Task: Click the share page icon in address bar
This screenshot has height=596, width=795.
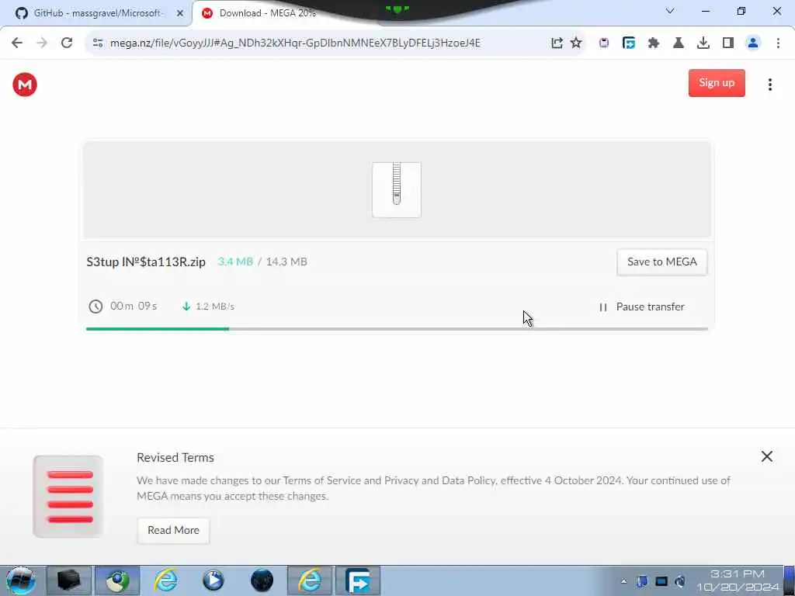Action: coord(557,43)
